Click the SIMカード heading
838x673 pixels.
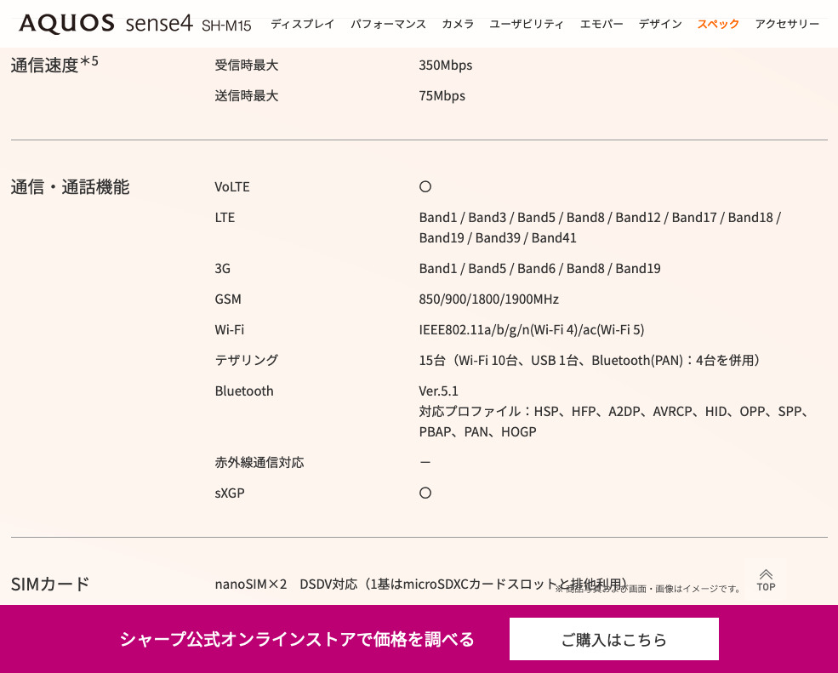[49, 584]
